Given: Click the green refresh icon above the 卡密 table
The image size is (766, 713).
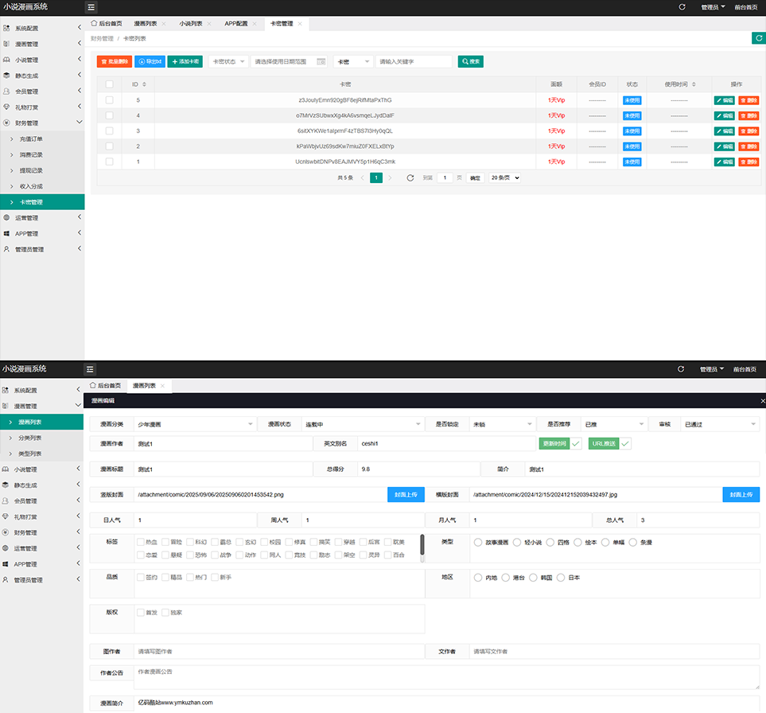Looking at the screenshot, I should [x=758, y=38].
